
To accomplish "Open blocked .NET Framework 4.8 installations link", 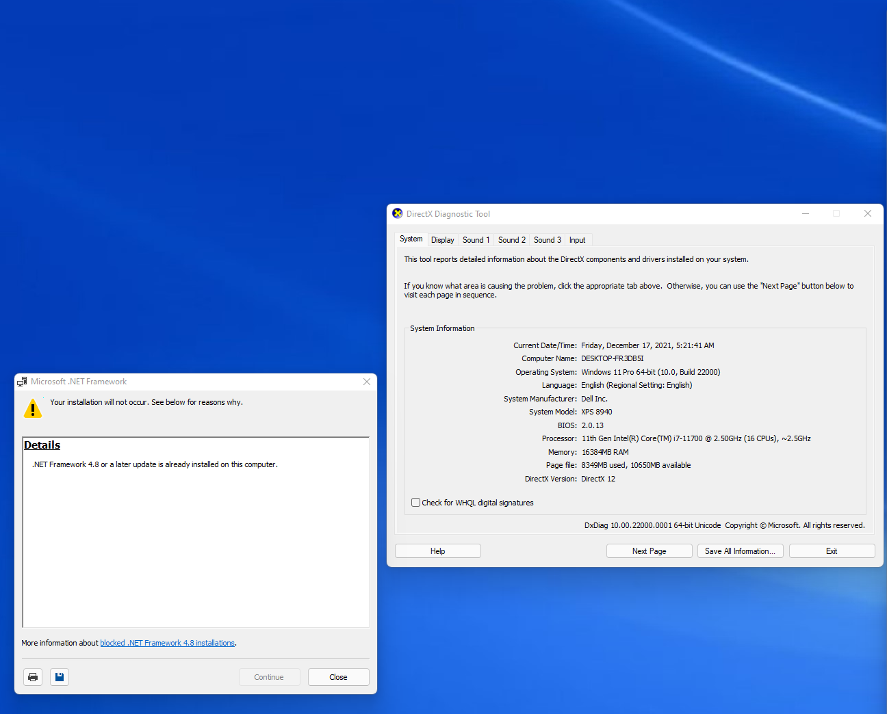I will coord(168,643).
